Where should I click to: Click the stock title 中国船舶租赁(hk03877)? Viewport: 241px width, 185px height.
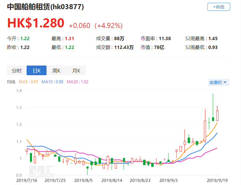(x=45, y=7)
